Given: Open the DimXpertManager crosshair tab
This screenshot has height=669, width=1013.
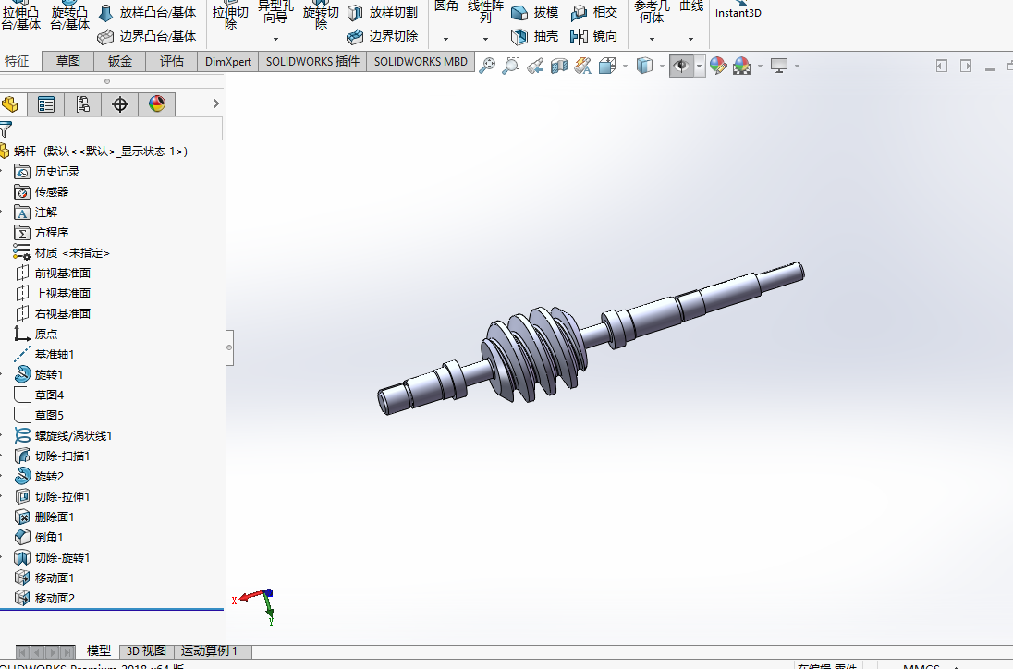Looking at the screenshot, I should 120,104.
